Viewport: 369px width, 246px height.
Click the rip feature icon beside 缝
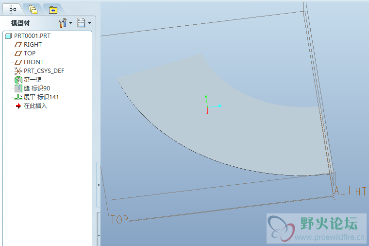click(x=18, y=88)
